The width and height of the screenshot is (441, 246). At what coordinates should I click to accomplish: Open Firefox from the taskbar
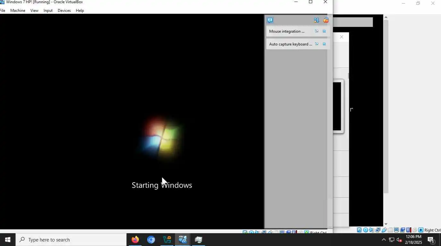pos(135,240)
